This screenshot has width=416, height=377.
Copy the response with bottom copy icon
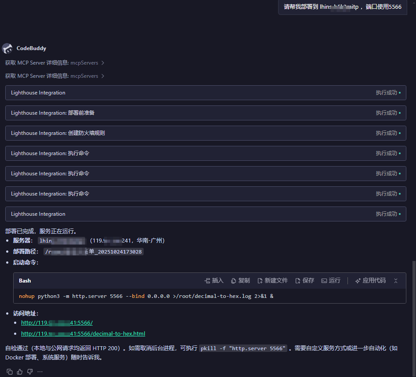coord(10,372)
